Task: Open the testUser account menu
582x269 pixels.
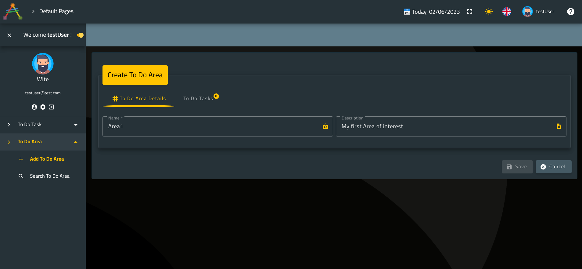Action: coord(545,12)
